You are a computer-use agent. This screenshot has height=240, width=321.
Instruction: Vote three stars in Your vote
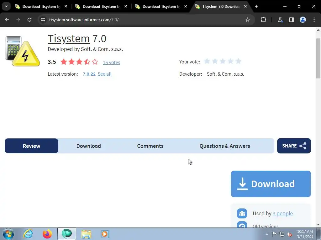223,61
